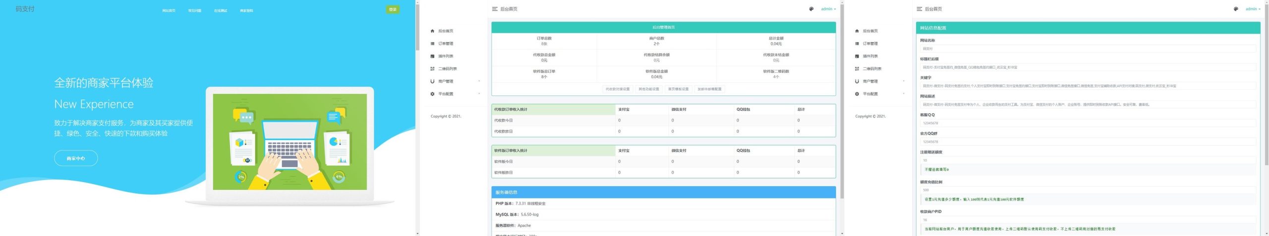Click the 订单管理 list icon in site config sidebar
The height and width of the screenshot is (236, 1269).
click(x=857, y=44)
